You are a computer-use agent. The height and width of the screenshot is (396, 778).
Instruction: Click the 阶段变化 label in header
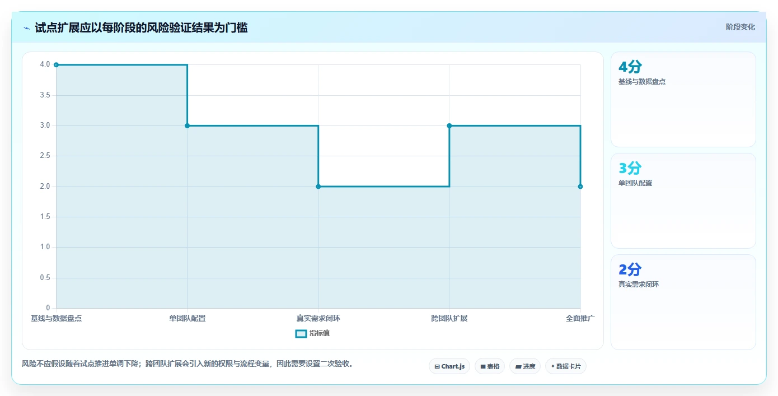[740, 27]
